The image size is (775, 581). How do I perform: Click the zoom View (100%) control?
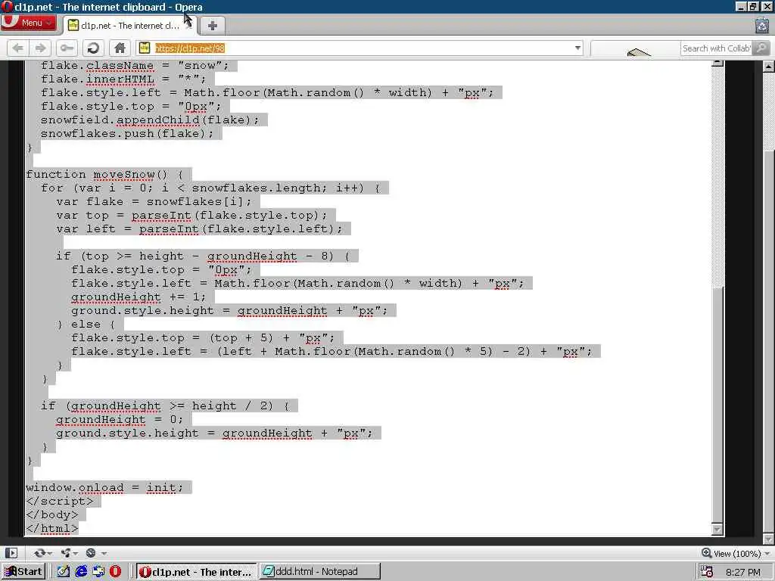tap(731, 553)
